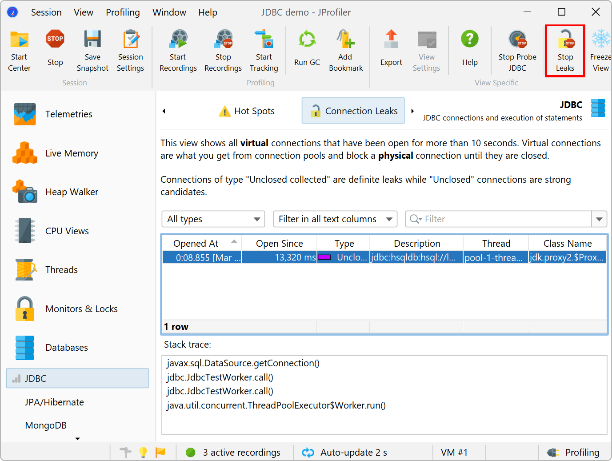Open the Profiling menu
612x461 pixels.
point(123,12)
